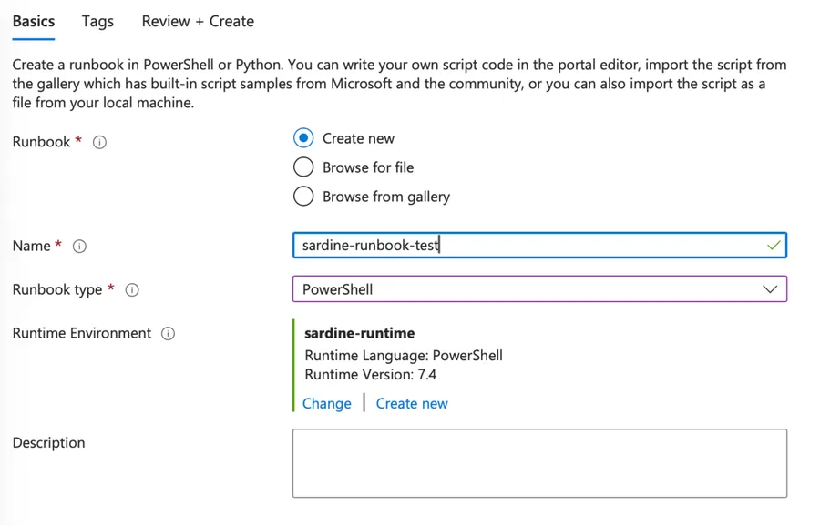Select the Create new radio option
The height and width of the screenshot is (525, 820).
(x=303, y=138)
